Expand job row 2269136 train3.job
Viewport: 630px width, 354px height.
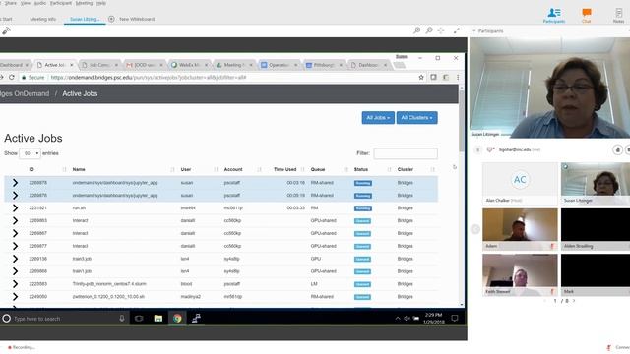15,259
